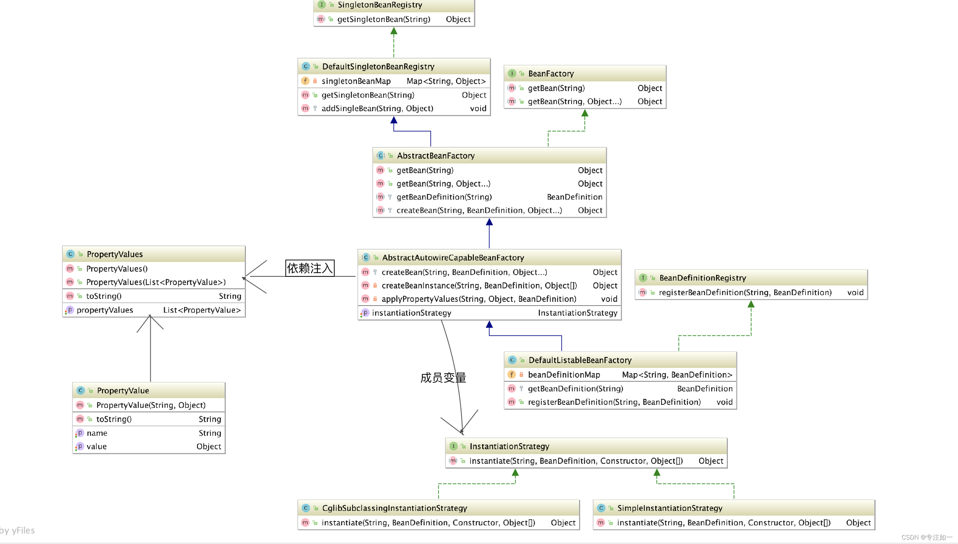Viewport: 958px width, 544px height.
Task: Select the SimpleInstantiationStrategy title
Action: click(x=670, y=508)
